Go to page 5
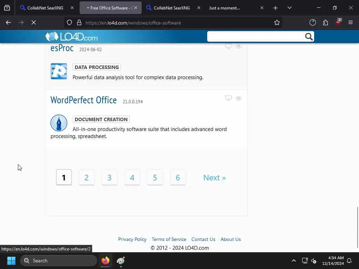 [x=155, y=177]
